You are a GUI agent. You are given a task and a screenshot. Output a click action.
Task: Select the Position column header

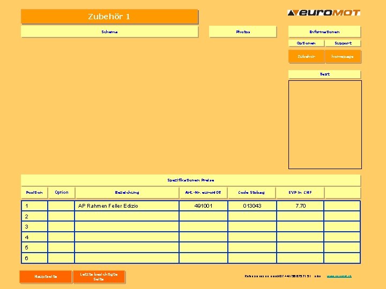coord(34,193)
